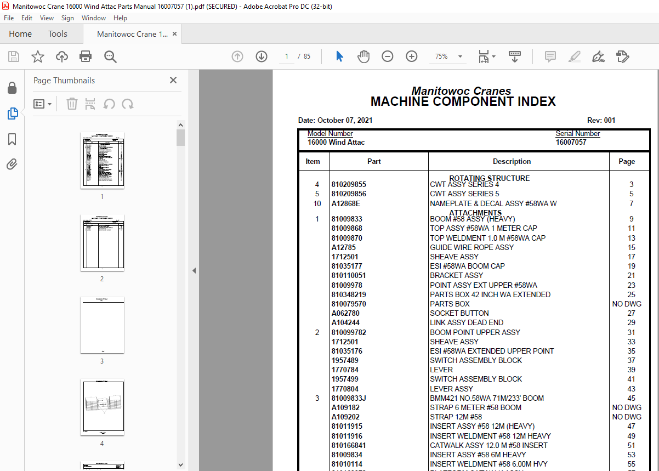Activate the Hand pan tool
The height and width of the screenshot is (471, 659).
click(x=363, y=56)
